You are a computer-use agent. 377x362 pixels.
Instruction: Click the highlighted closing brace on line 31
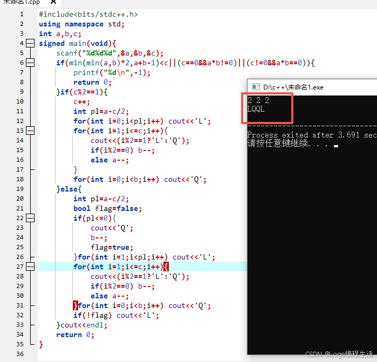coord(76,305)
